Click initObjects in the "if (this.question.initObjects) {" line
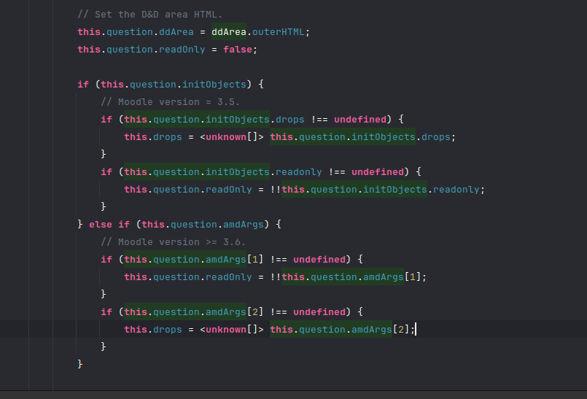 pyautogui.click(x=214, y=85)
